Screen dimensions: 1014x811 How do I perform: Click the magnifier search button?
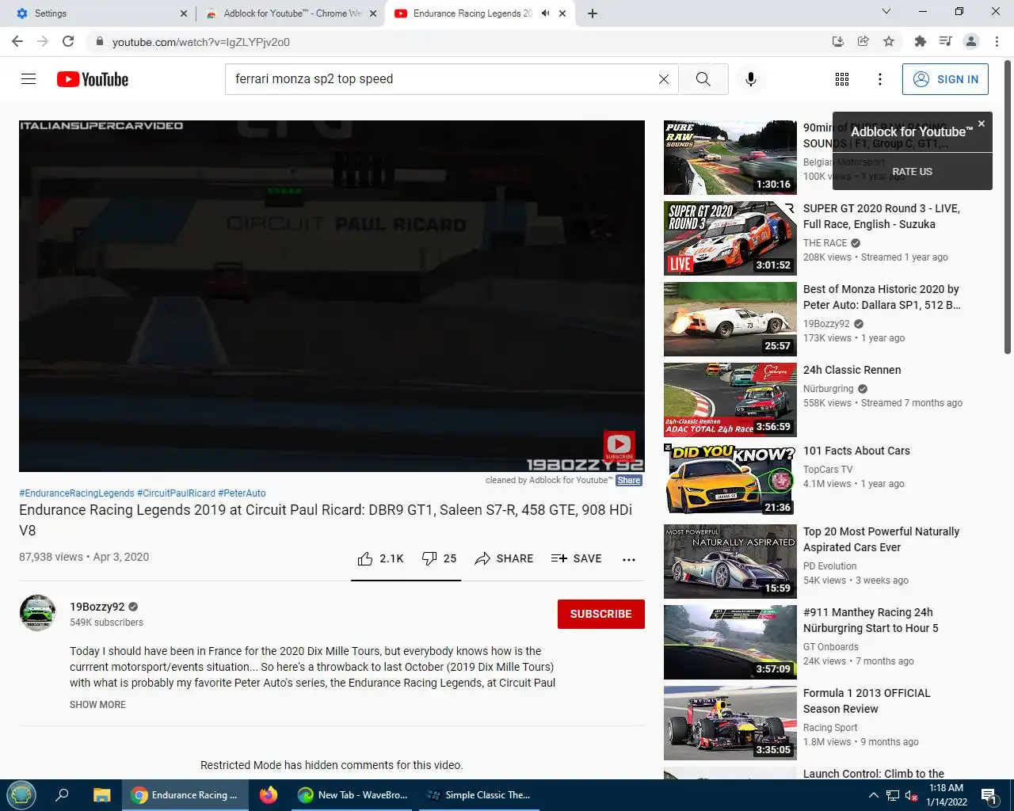coord(703,79)
